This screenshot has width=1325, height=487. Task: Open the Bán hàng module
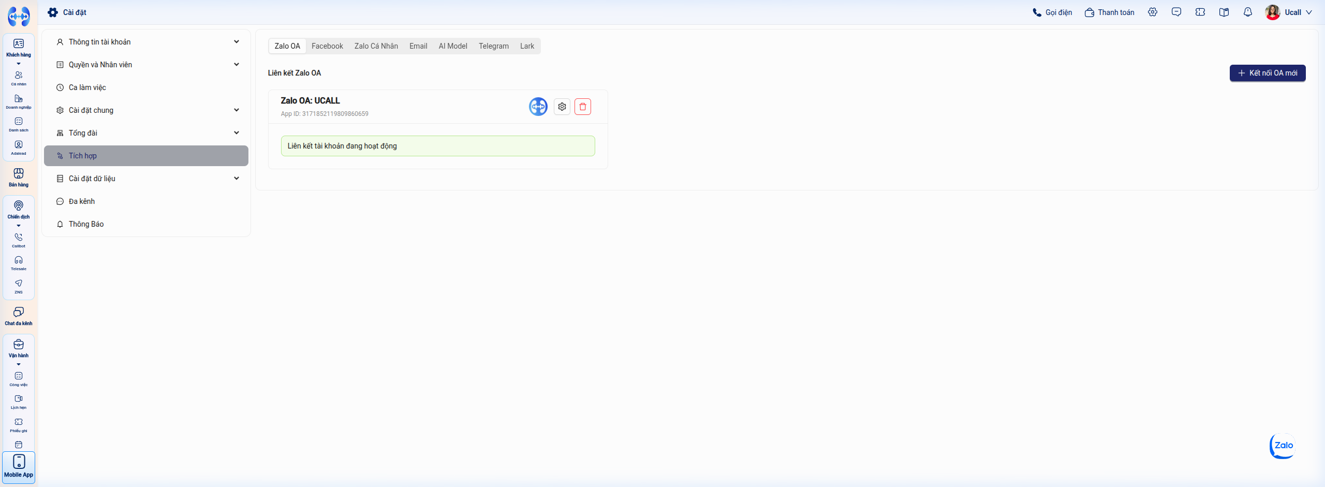click(19, 178)
